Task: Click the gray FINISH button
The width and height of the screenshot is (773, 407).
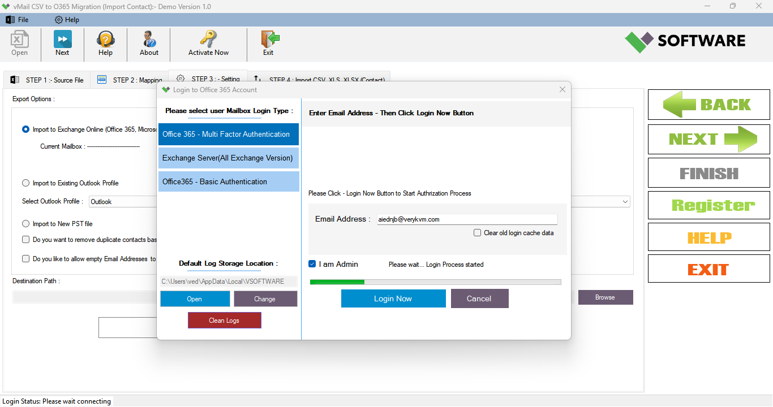Action: point(708,173)
